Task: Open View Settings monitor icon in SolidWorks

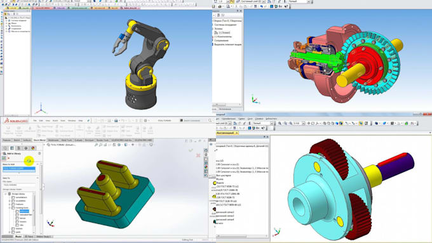Action: coord(151,145)
